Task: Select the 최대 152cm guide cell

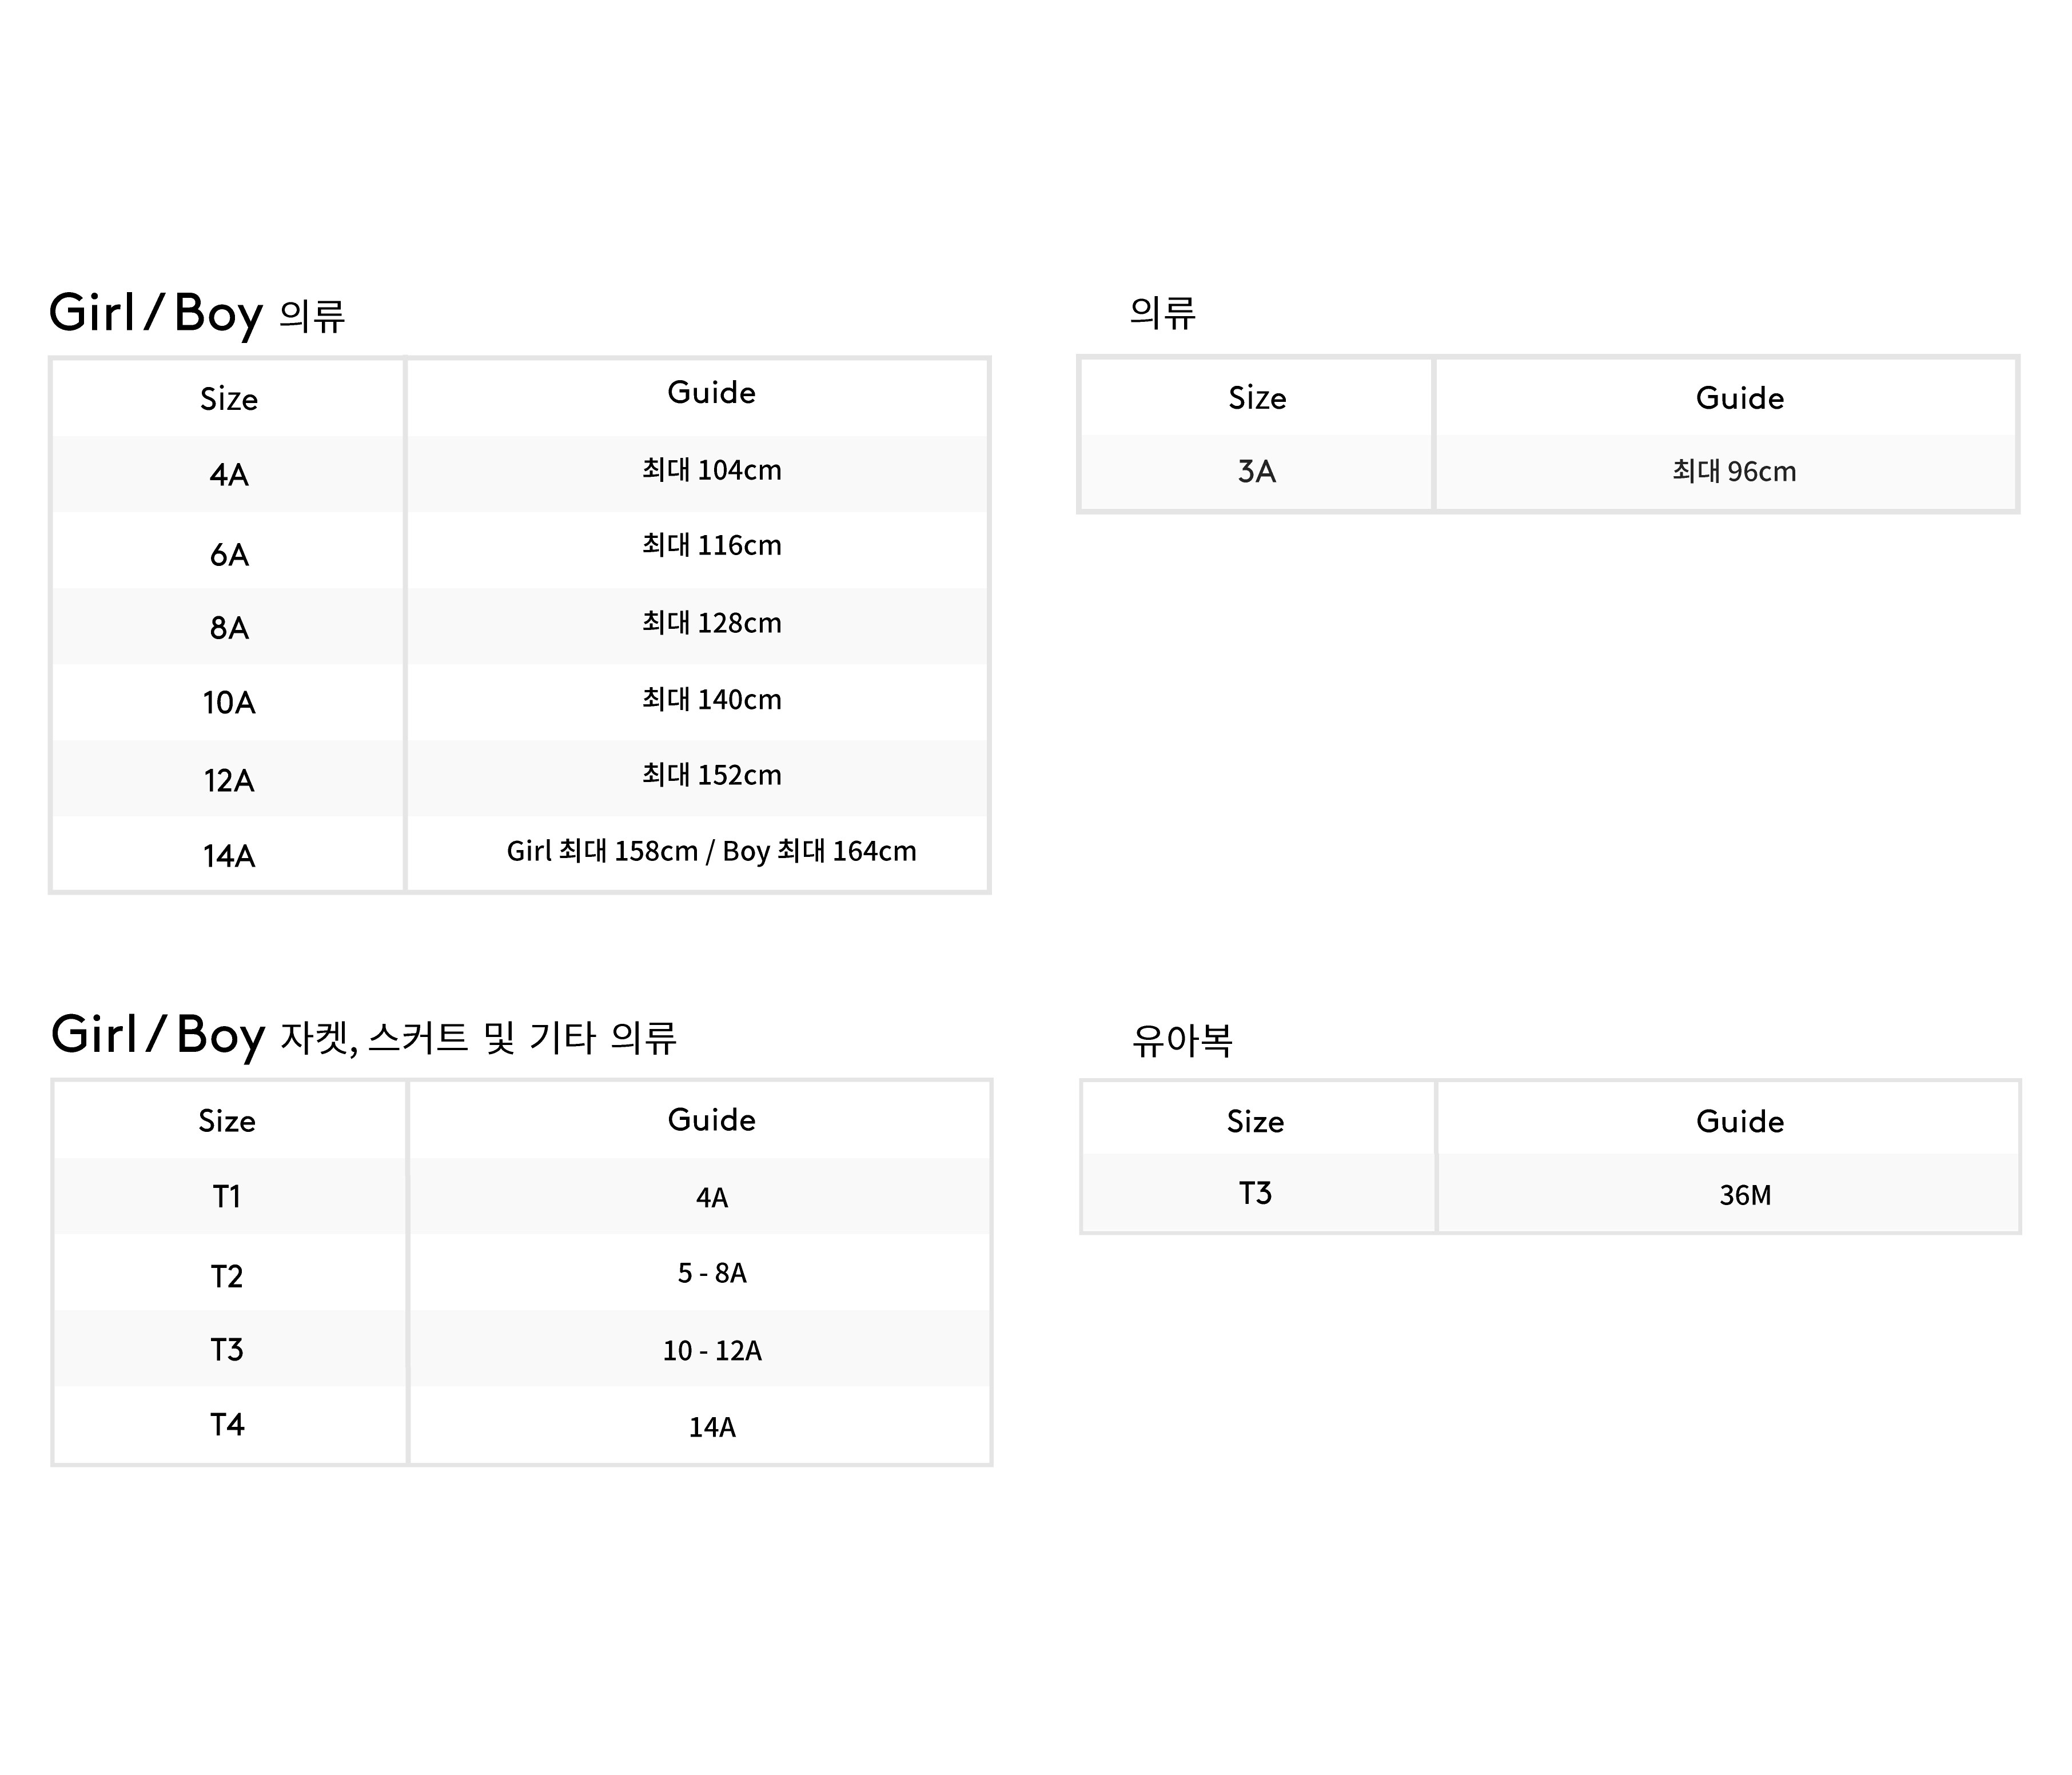Action: 711,775
